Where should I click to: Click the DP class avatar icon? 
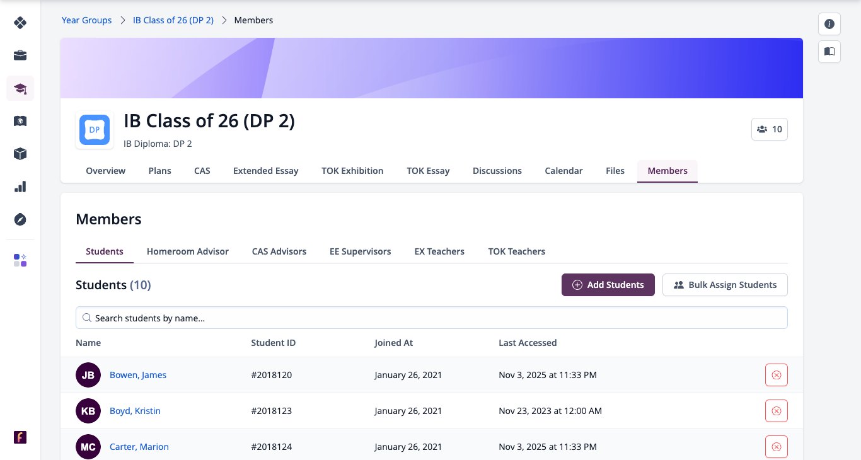pyautogui.click(x=95, y=130)
